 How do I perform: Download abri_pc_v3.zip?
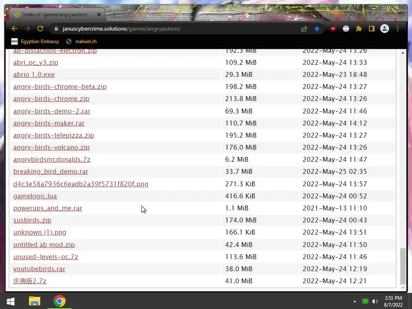(35, 62)
